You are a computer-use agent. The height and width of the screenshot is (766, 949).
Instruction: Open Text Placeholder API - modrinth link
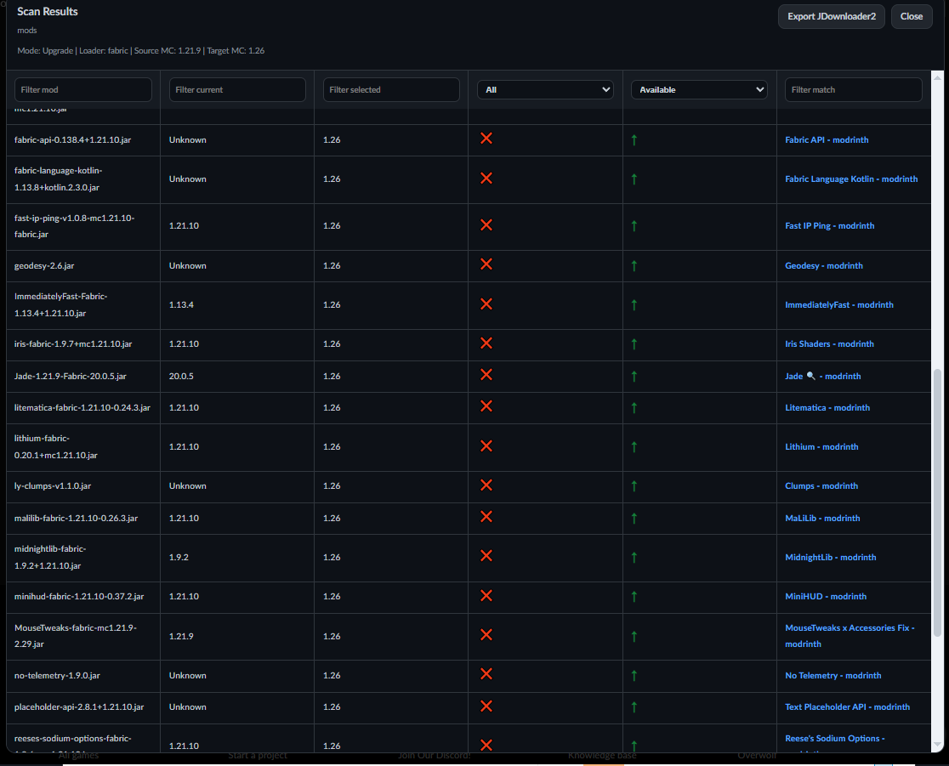click(x=847, y=706)
